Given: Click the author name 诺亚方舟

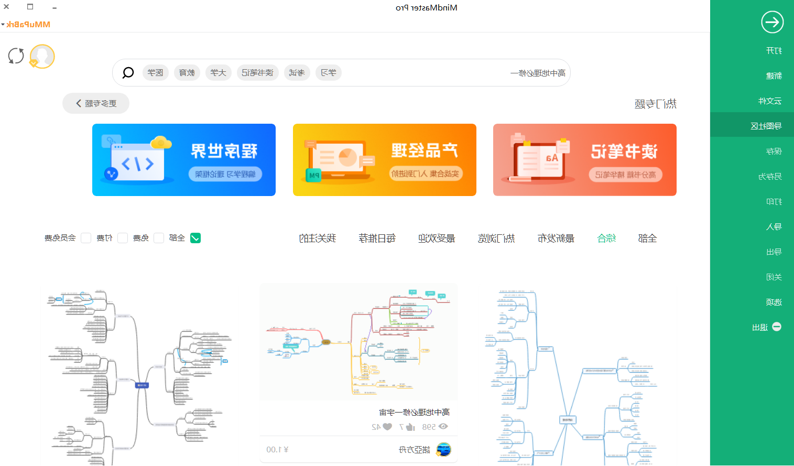Looking at the screenshot, I should coord(415,450).
